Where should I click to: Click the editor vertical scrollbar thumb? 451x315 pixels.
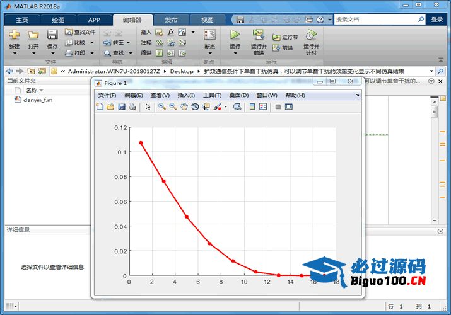[x=435, y=112]
